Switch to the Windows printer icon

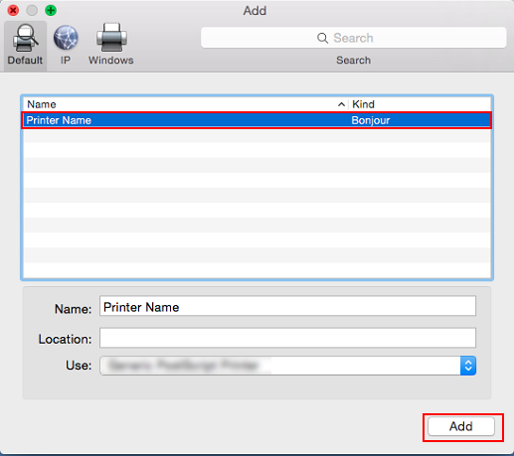[x=111, y=38]
